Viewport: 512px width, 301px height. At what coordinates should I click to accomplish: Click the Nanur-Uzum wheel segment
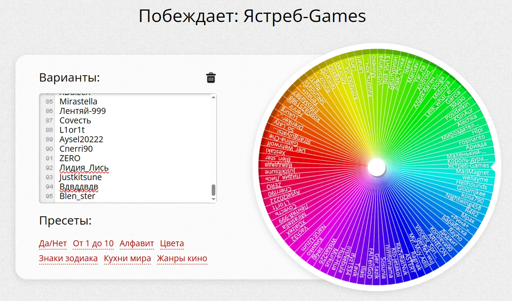[313, 238]
